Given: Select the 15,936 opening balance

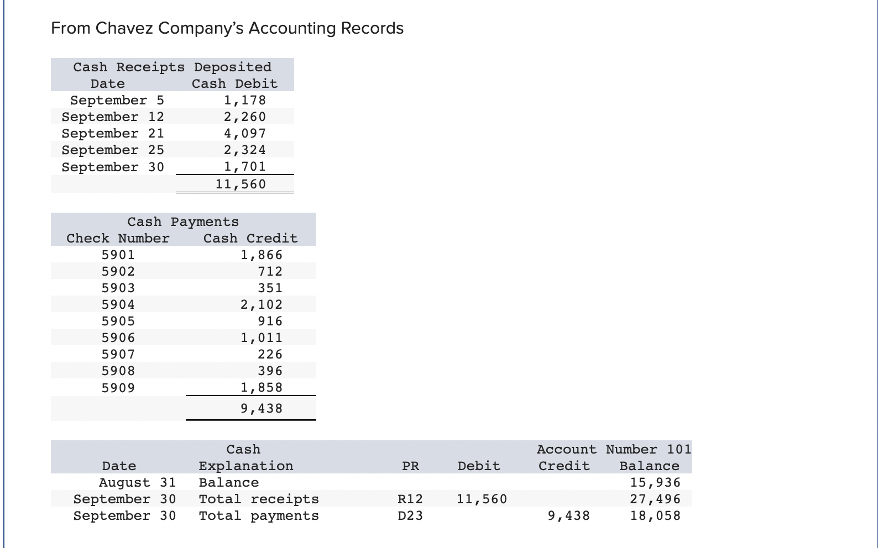Looking at the screenshot, I should coord(655,482).
